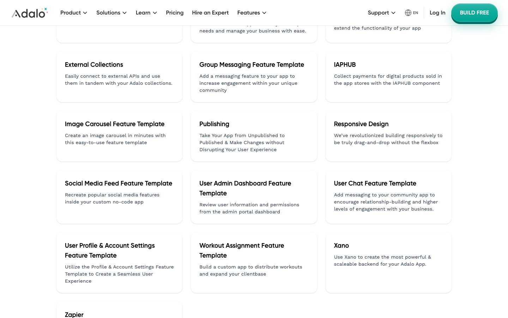
Task: Open the External Collections card
Action: [119, 77]
